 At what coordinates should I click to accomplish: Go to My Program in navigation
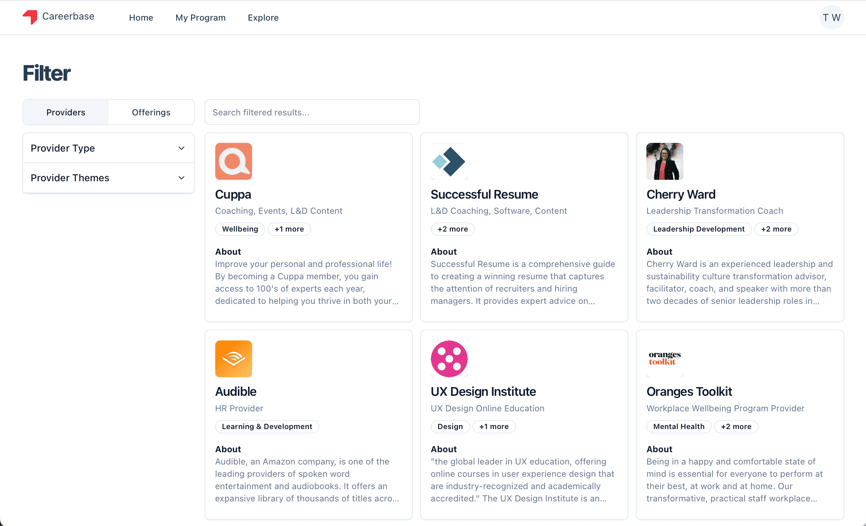[200, 17]
